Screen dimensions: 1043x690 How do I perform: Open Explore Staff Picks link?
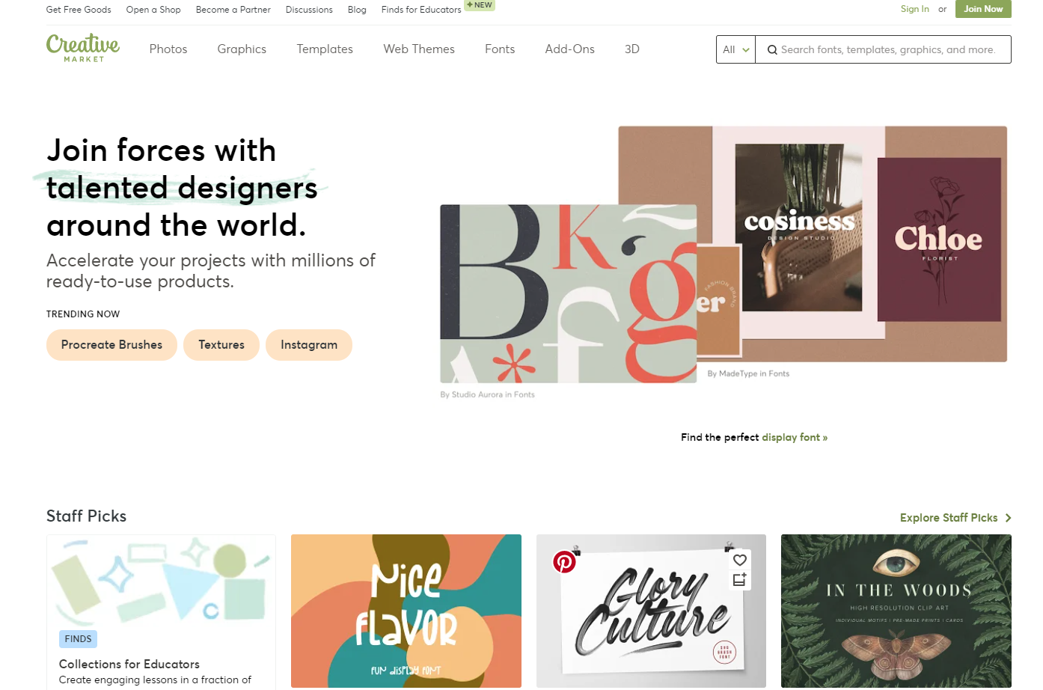tap(949, 518)
